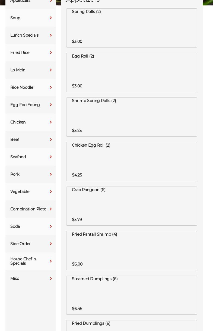Image resolution: width=213 pixels, height=331 pixels.
Task: Pick the Steamed Dumplings (6) card
Action: click(132, 295)
